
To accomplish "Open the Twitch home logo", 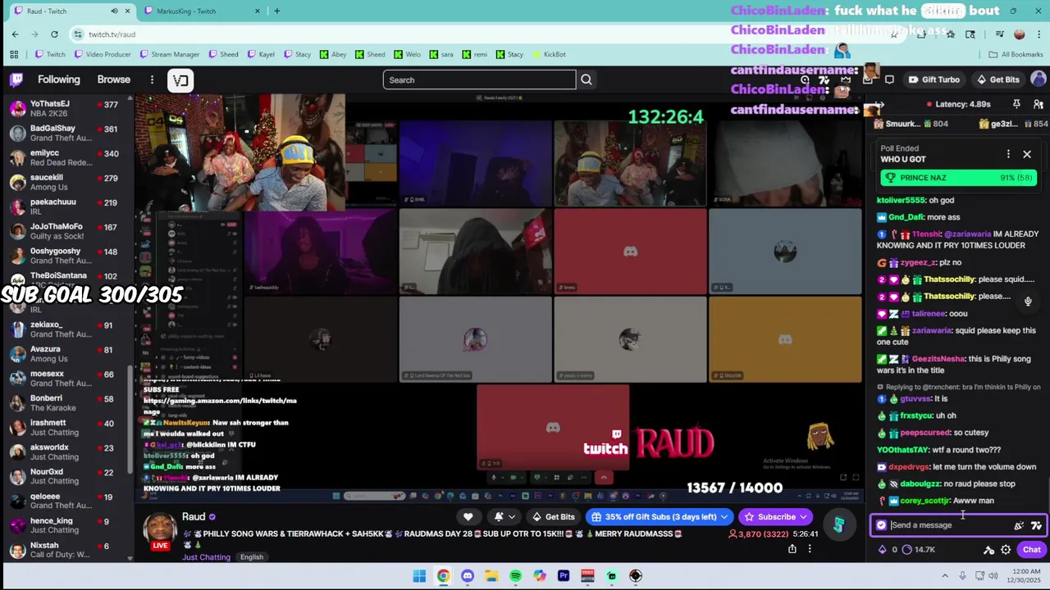I will click(16, 79).
